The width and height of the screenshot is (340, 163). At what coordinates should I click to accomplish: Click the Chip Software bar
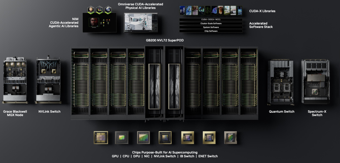click(211, 31)
